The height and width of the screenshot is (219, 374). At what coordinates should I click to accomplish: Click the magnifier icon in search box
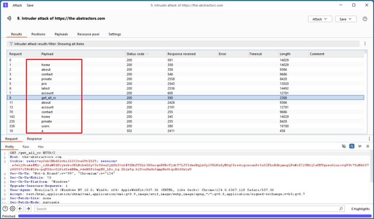341,209
